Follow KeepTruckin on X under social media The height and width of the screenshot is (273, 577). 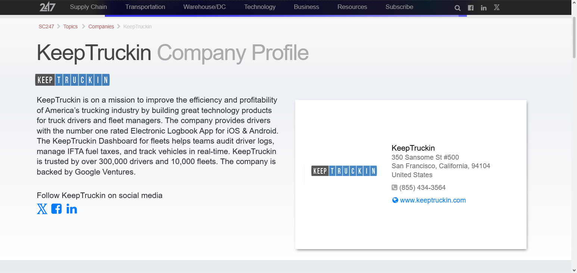coord(42,209)
